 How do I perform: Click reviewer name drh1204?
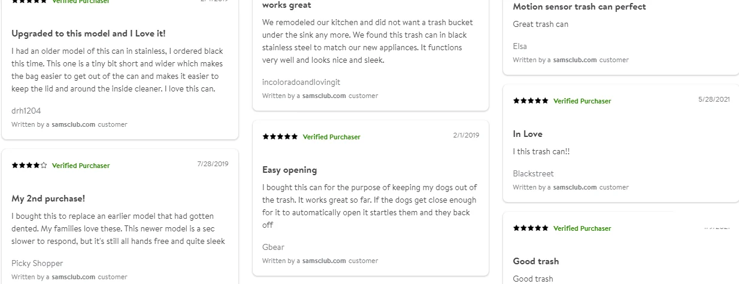click(26, 111)
